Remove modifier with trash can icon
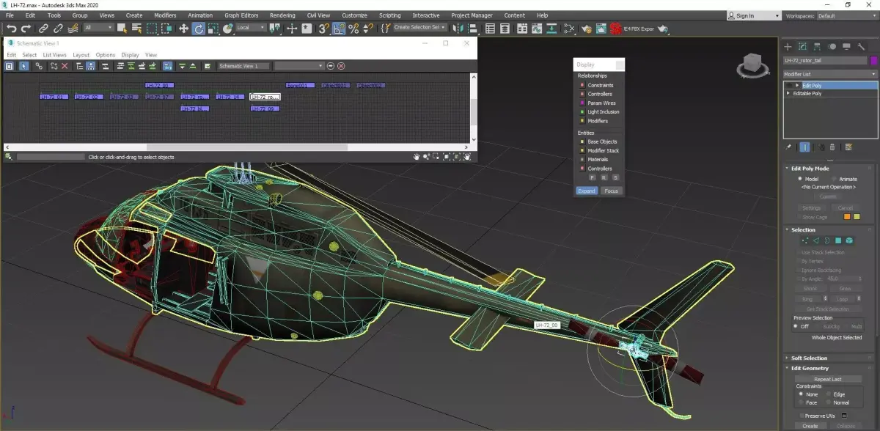The height and width of the screenshot is (431, 880). [x=833, y=147]
